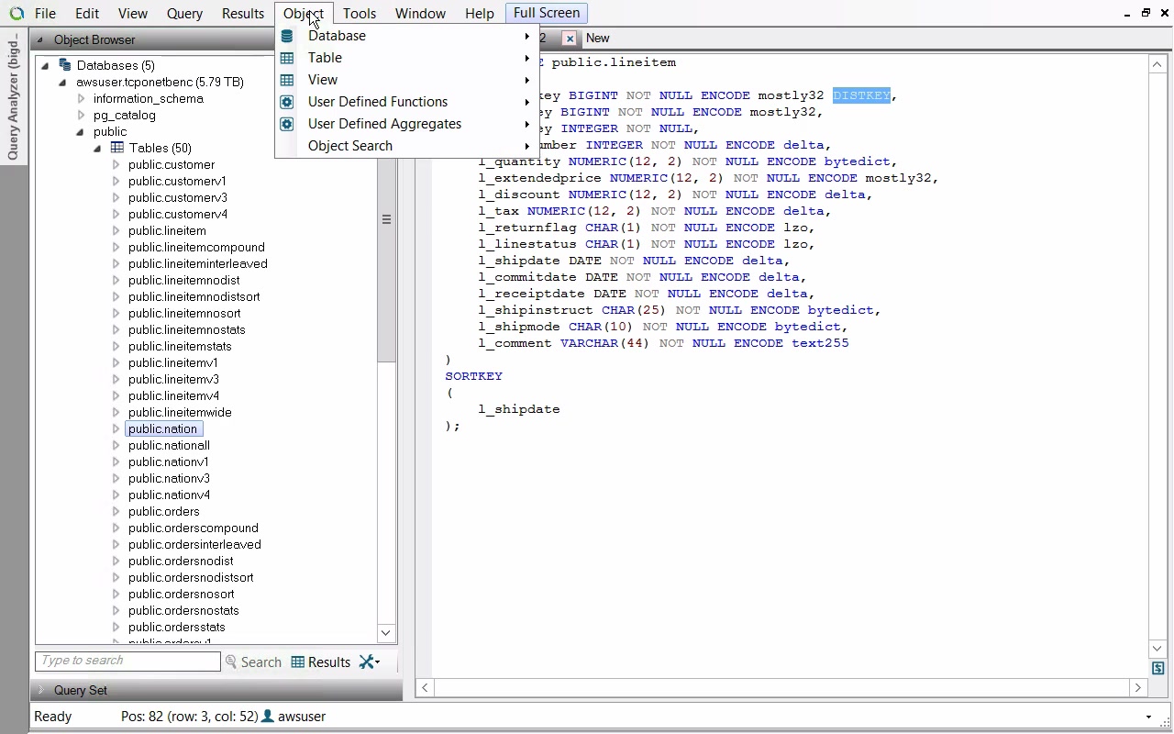The width and height of the screenshot is (1174, 734).
Task: Open the Database submenu in Object menu
Action: 337,36
